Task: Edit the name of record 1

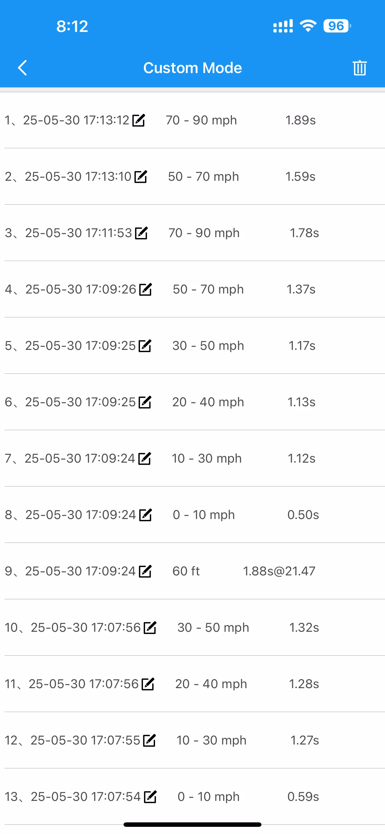Action: [x=139, y=120]
